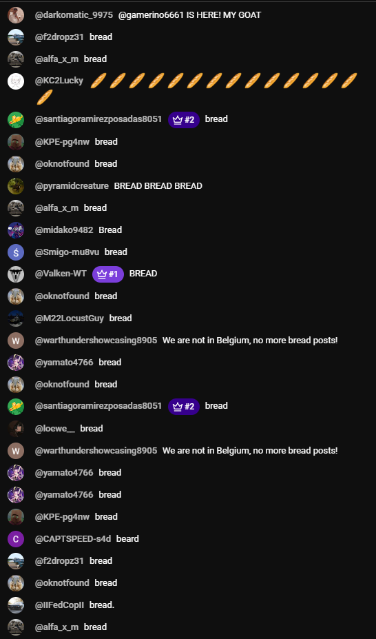Click CAPTSPEED-s4d's purple C avatar
Viewport: 376px width, 639px height.
coord(16,539)
